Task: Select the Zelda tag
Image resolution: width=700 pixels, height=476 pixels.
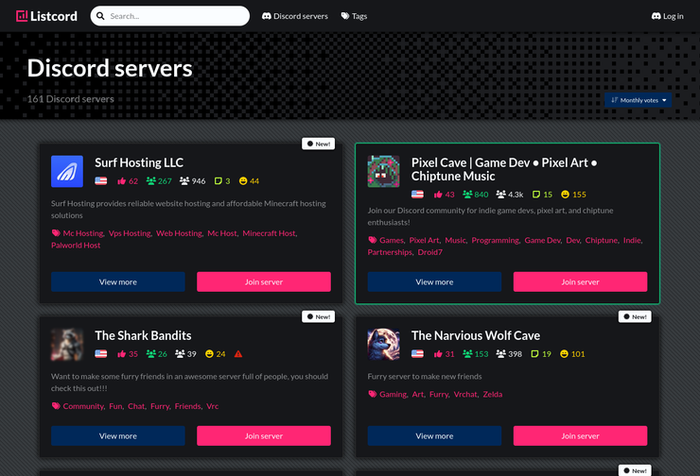Action: [x=493, y=394]
